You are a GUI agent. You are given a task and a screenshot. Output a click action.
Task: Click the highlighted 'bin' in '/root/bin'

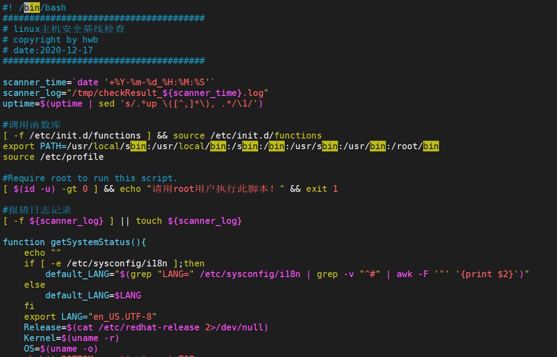(431, 146)
